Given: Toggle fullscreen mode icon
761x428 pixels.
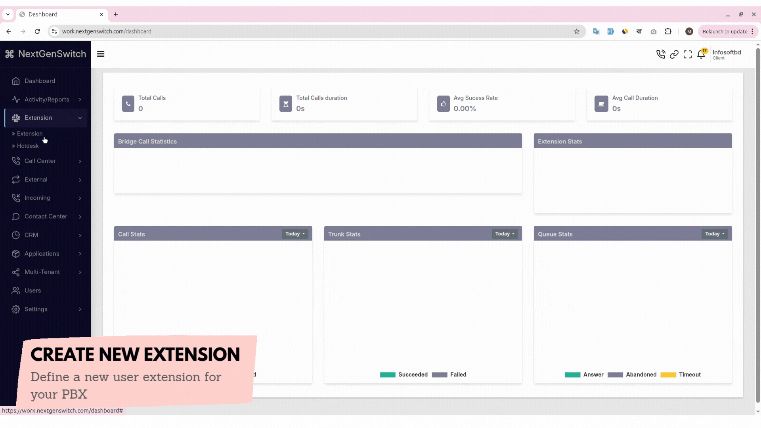Looking at the screenshot, I should click(x=688, y=54).
